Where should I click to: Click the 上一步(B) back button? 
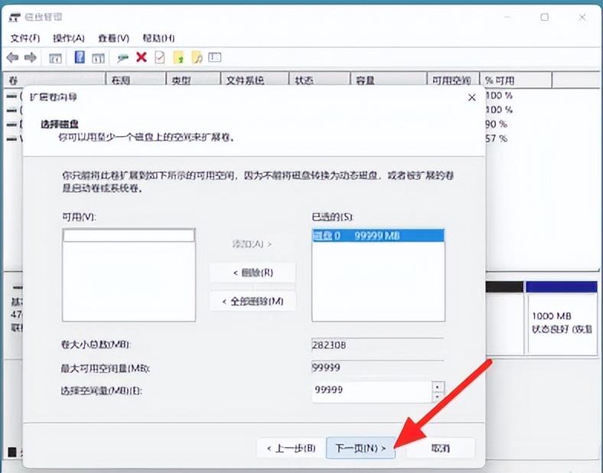click(291, 448)
